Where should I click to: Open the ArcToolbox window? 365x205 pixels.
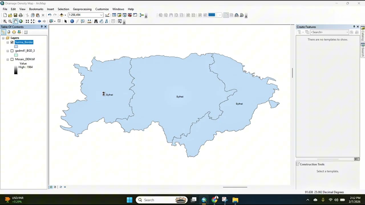click(130, 15)
